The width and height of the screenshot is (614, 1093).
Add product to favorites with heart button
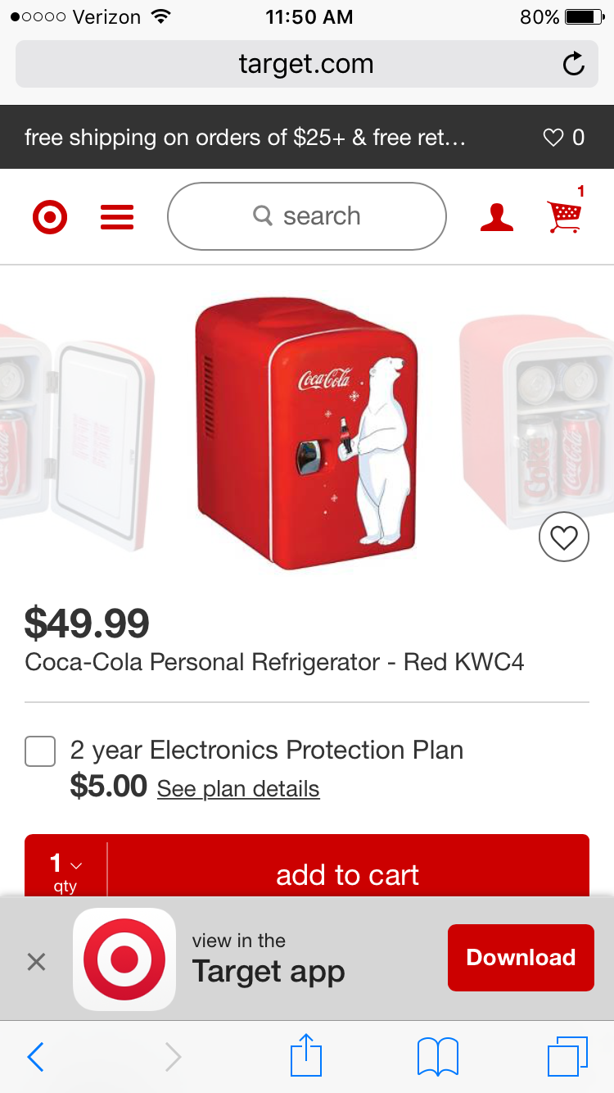click(564, 537)
